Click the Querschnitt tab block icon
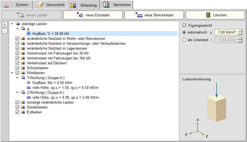 pyautogui.click(x=41, y=5)
